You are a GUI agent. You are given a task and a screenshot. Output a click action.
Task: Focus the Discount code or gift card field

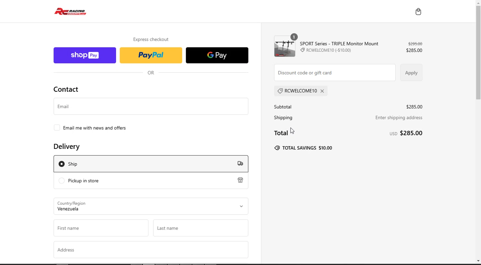click(334, 73)
